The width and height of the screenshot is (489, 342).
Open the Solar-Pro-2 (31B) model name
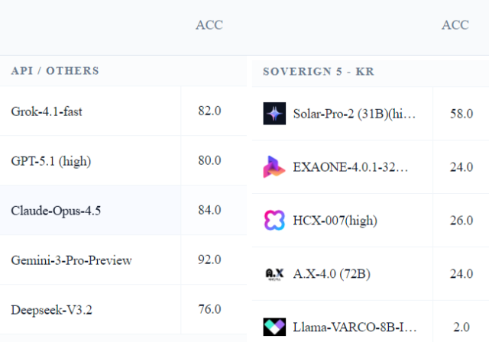[355, 114]
